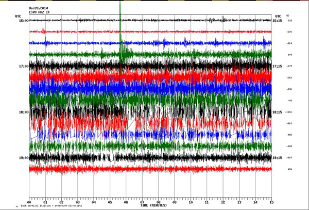Click the DC column header at right

point(288,17)
